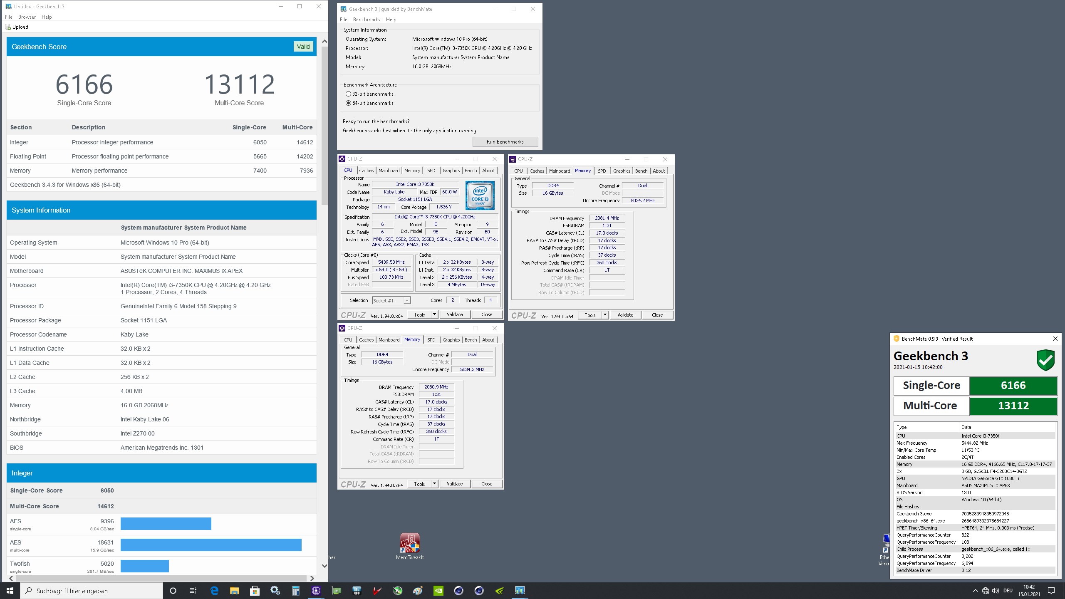
Task: Open Paint palette icon in taskbar
Action: (418, 591)
